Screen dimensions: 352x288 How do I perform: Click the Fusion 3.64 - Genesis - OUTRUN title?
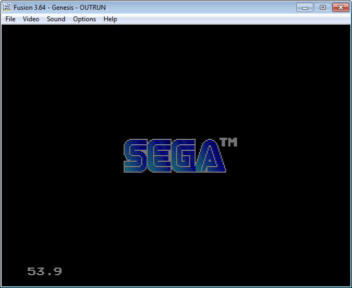(x=59, y=7)
